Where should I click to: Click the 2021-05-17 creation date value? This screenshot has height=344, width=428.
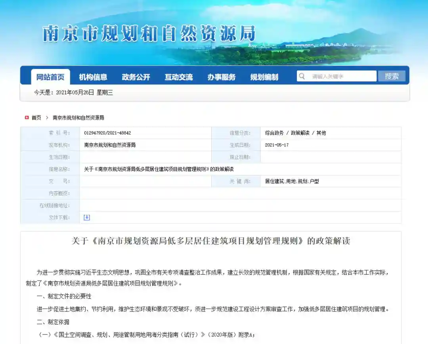[277, 145]
